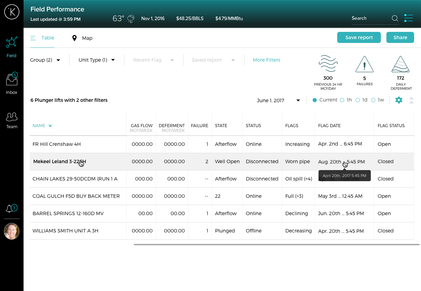The width and height of the screenshot is (421, 291).
Task: Open the Recent Flag dropdown
Action: click(153, 60)
